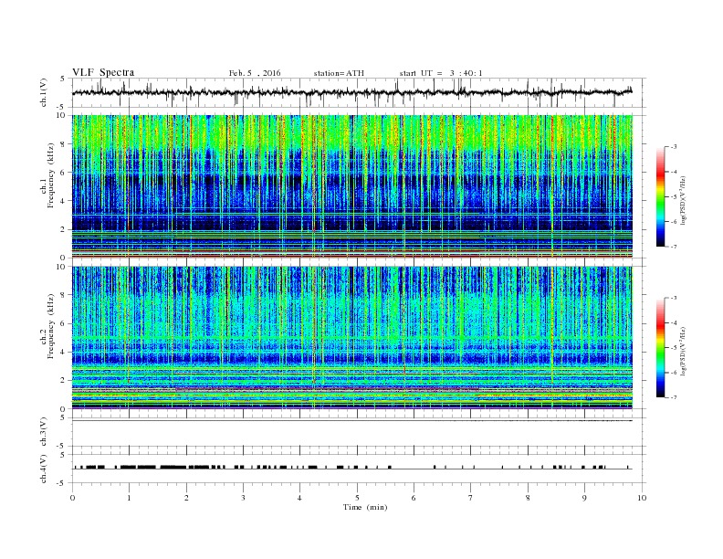Click the ch.4 pulse marker strip
This screenshot has height=559, width=723.
point(352,468)
